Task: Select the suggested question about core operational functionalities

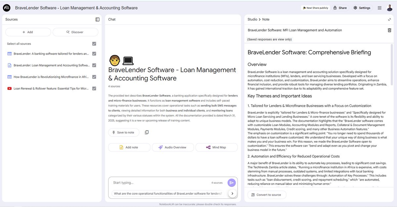Action: 168,193
